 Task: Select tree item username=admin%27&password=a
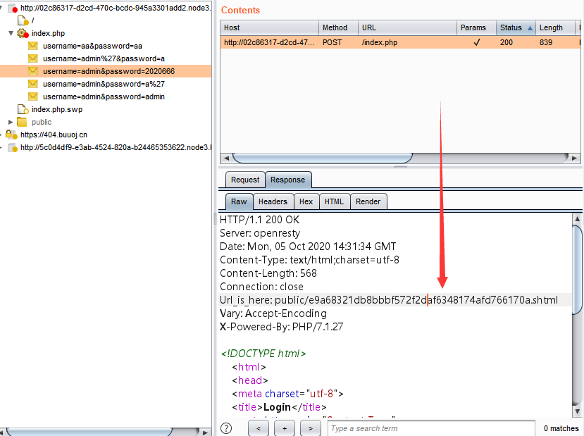[x=104, y=58]
